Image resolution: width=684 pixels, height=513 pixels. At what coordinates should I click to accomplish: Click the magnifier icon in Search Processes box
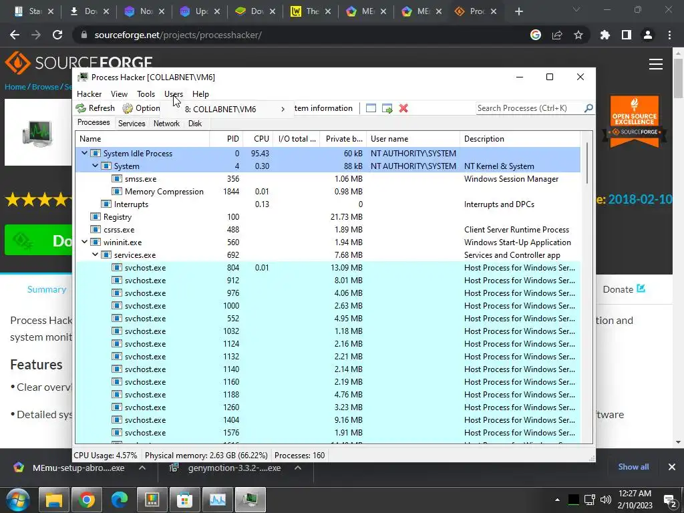(588, 108)
